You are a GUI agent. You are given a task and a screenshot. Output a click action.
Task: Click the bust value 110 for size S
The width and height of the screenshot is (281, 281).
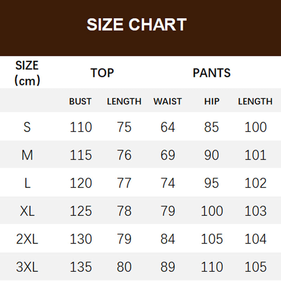tap(81, 127)
